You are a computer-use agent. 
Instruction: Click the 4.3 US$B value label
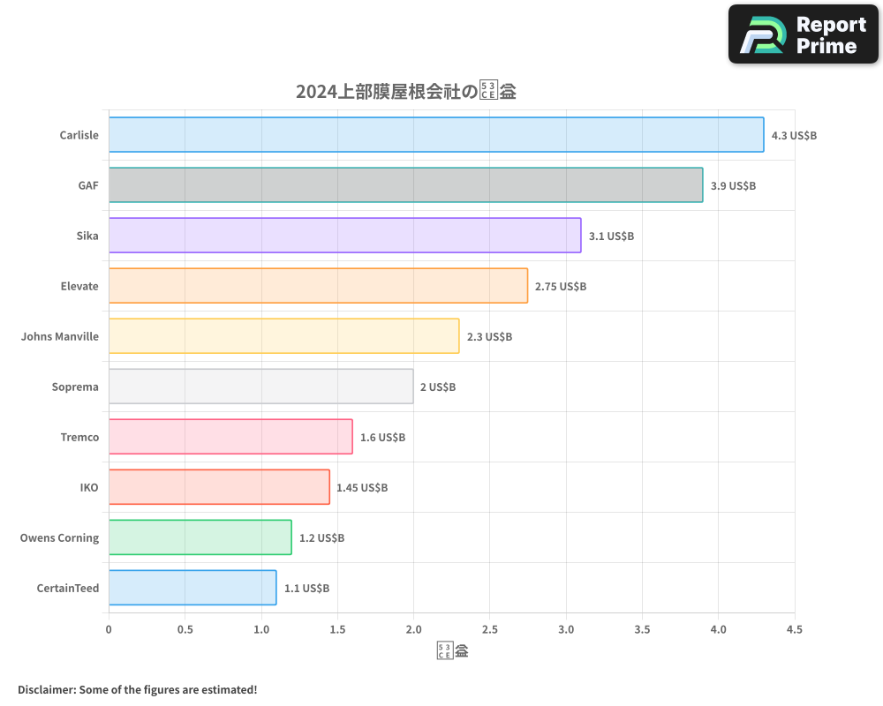[794, 135]
